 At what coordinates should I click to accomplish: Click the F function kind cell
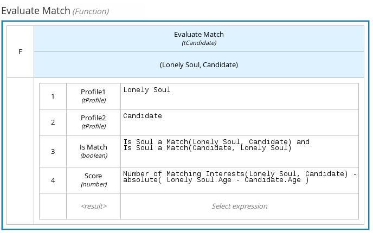(x=20, y=51)
